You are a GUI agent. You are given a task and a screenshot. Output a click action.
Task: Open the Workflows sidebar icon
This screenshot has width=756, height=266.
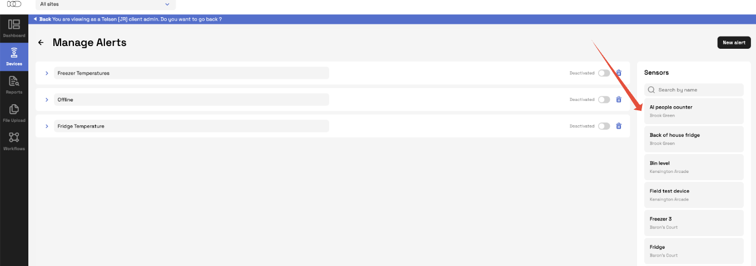click(14, 141)
